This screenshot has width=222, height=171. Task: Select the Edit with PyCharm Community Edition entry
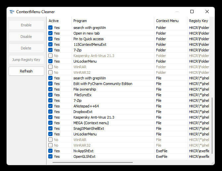click(x=103, y=84)
